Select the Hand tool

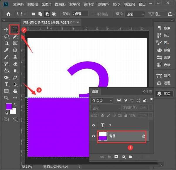(x=15, y=91)
